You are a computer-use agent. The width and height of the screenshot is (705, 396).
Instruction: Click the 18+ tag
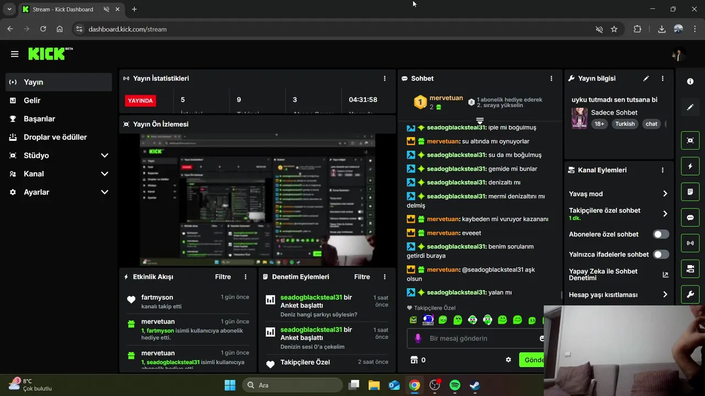(x=599, y=124)
